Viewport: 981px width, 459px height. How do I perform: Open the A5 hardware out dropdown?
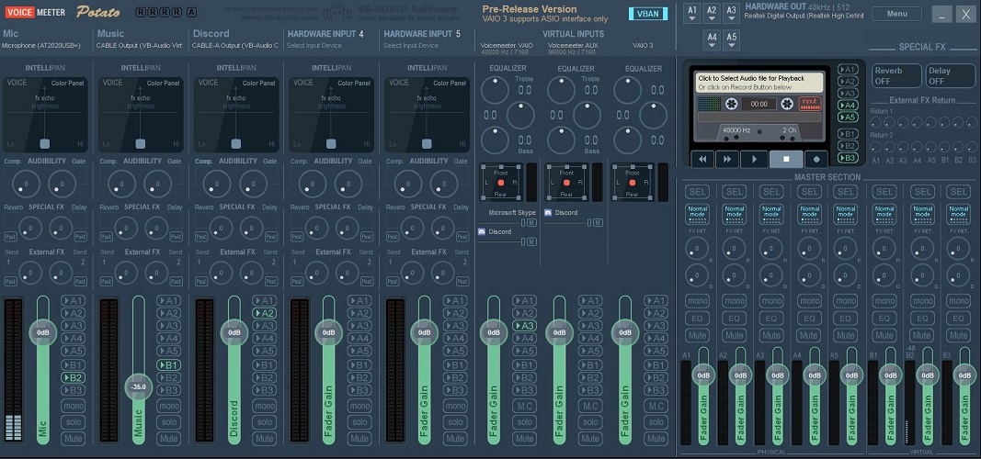(731, 40)
